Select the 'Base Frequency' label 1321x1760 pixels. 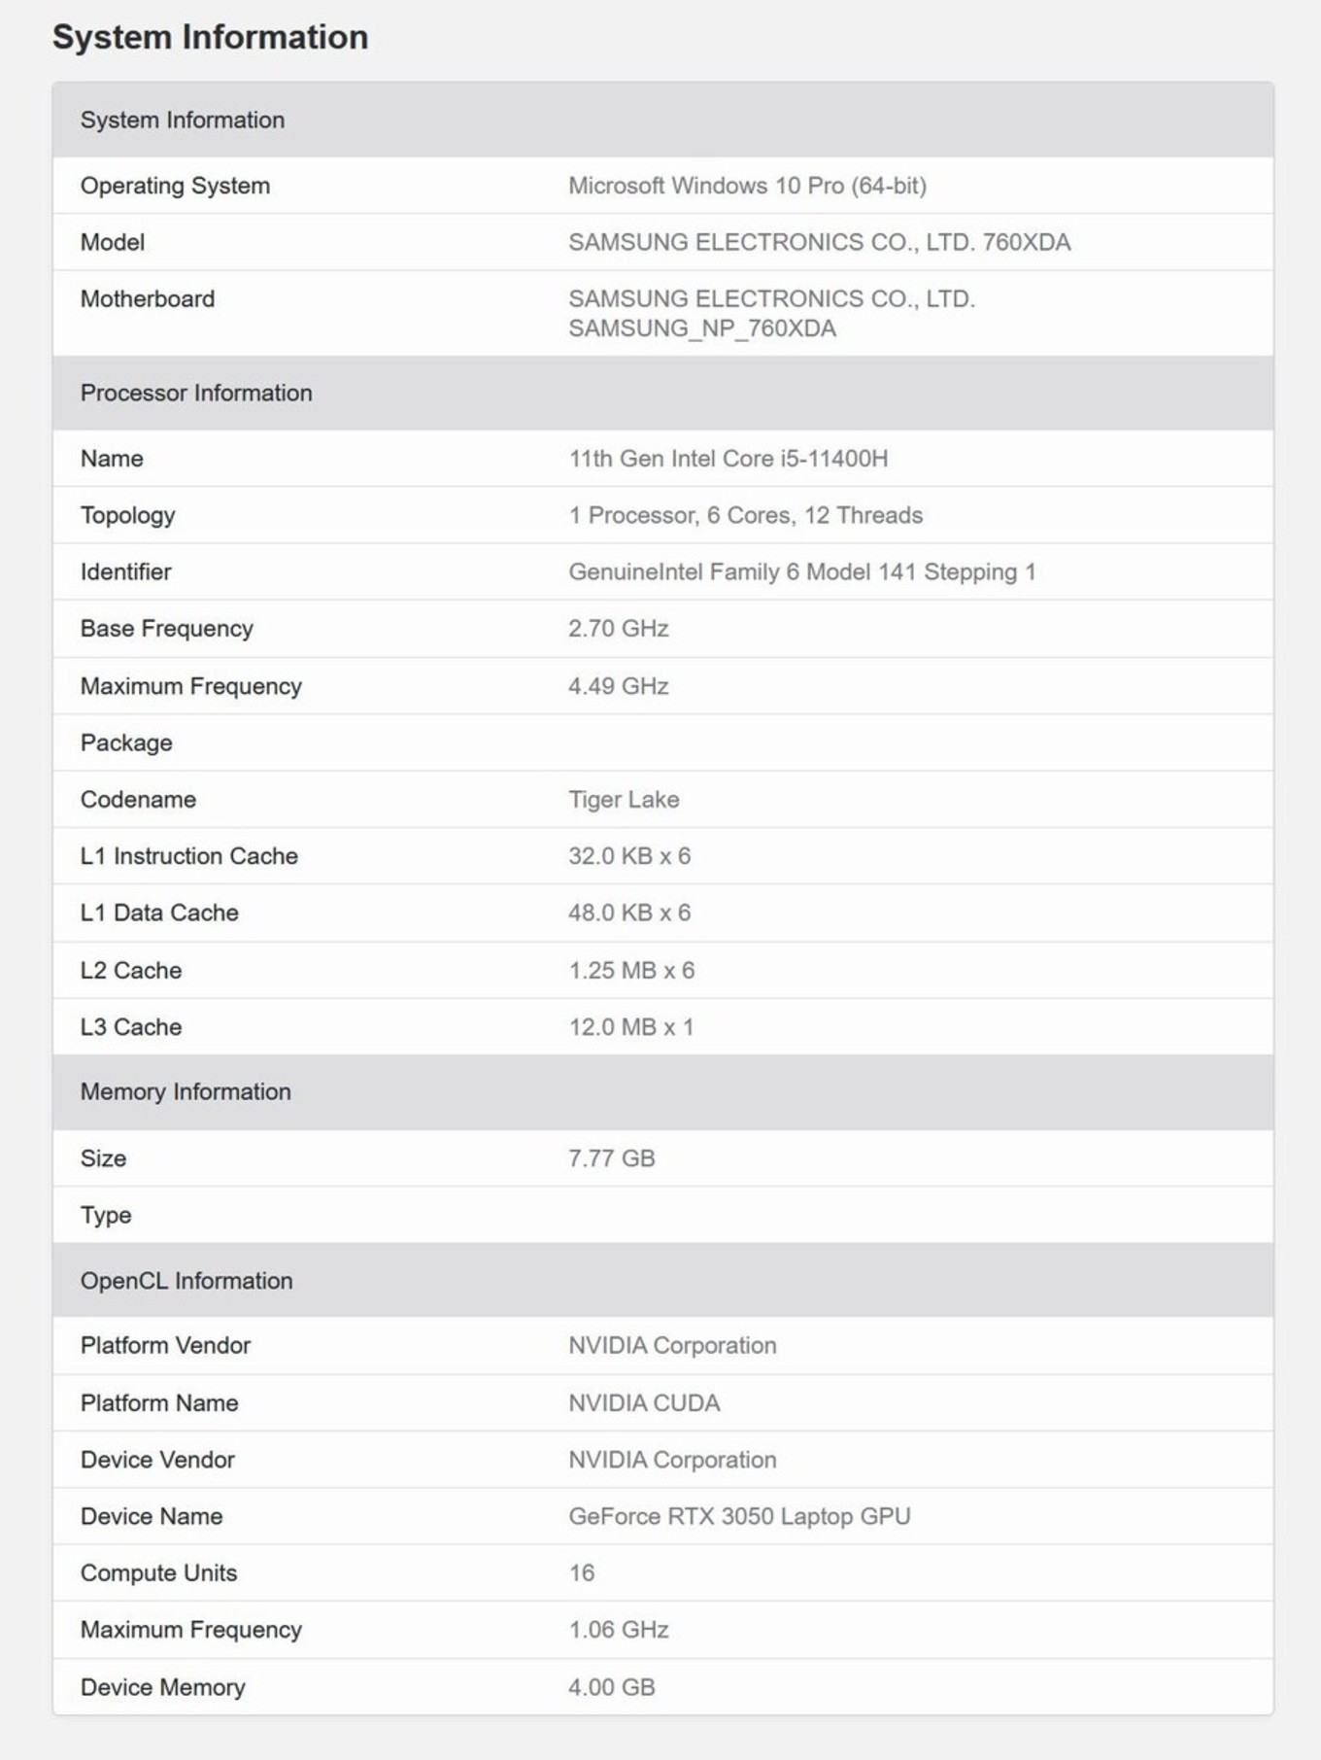pos(166,629)
